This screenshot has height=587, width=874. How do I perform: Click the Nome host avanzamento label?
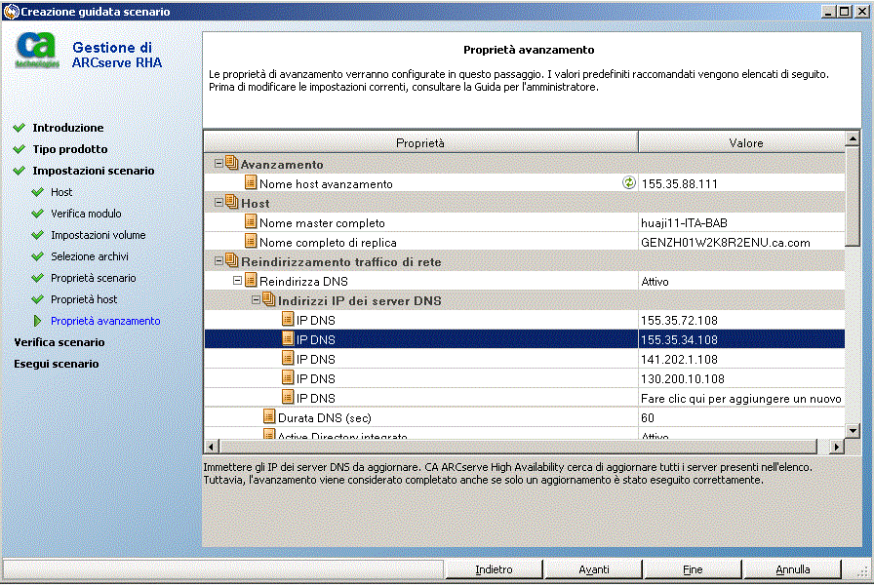[326, 183]
